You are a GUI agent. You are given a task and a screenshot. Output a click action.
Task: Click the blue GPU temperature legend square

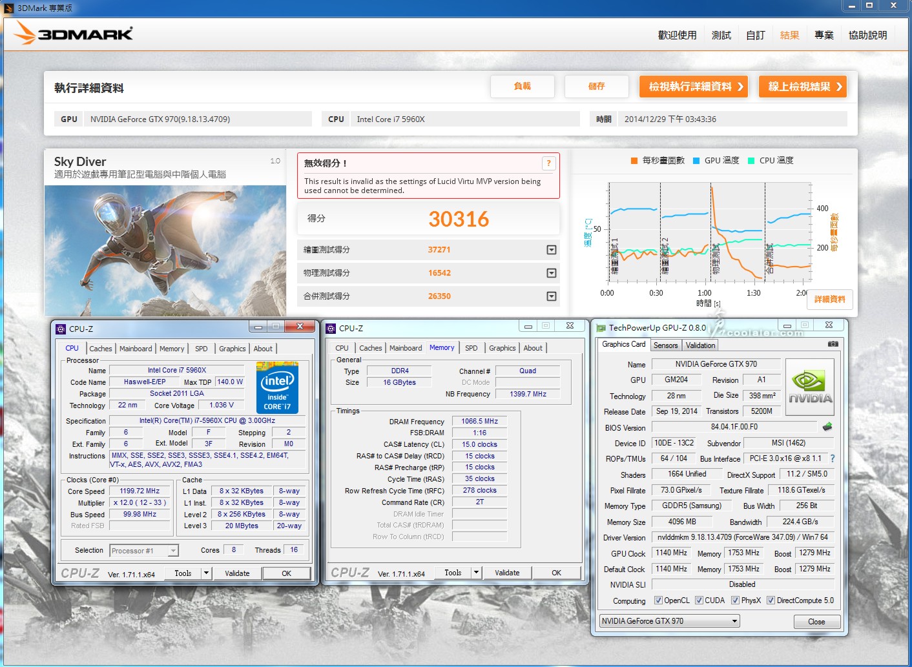click(696, 161)
